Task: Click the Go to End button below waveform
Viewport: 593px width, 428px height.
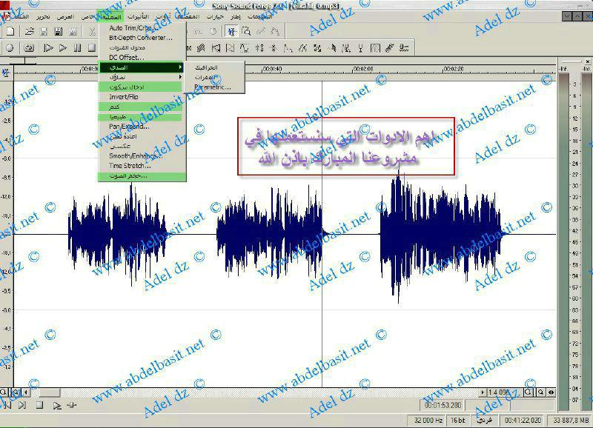Action: click(22, 405)
